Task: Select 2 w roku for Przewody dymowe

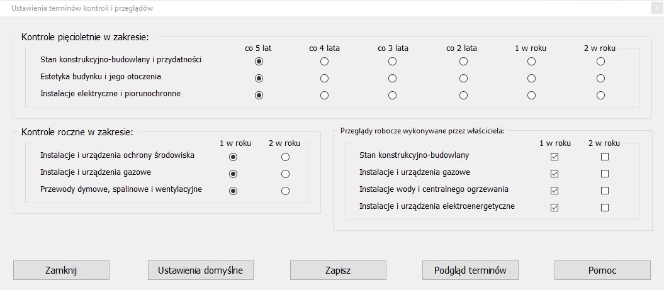Action: 285,191
